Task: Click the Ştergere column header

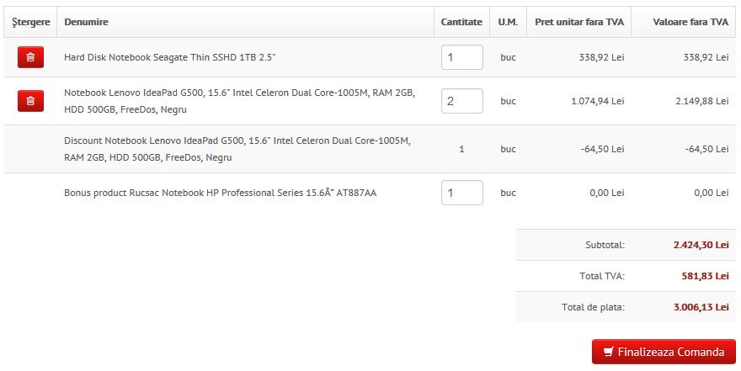Action: pyautogui.click(x=31, y=22)
